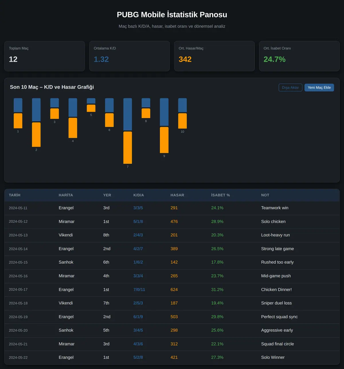Click the damage value 389
344x369 pixels.
click(174, 249)
